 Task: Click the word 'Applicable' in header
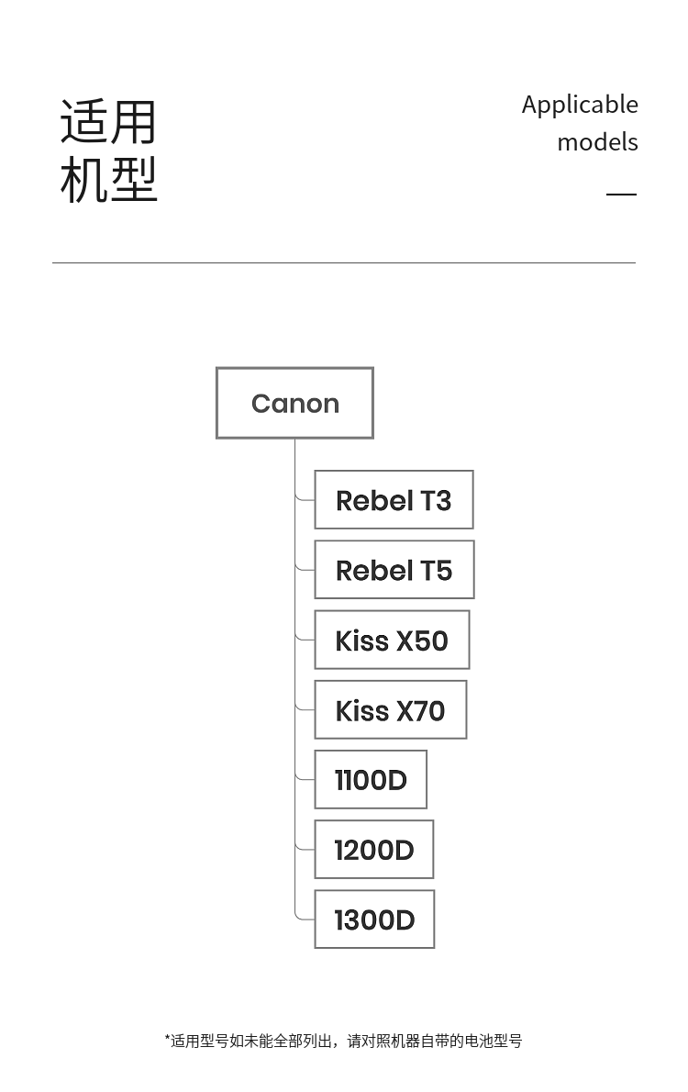click(580, 106)
